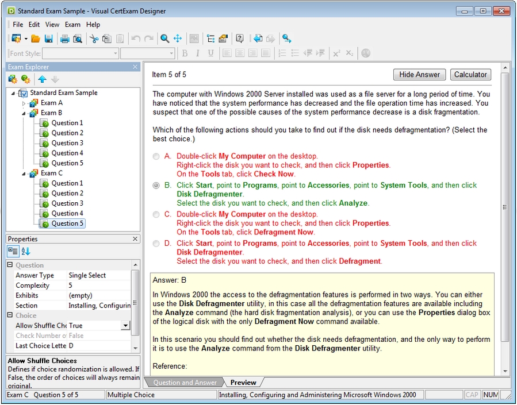The width and height of the screenshot is (517, 405).
Task: Expand the Exam A tree node
Action: click(24, 103)
